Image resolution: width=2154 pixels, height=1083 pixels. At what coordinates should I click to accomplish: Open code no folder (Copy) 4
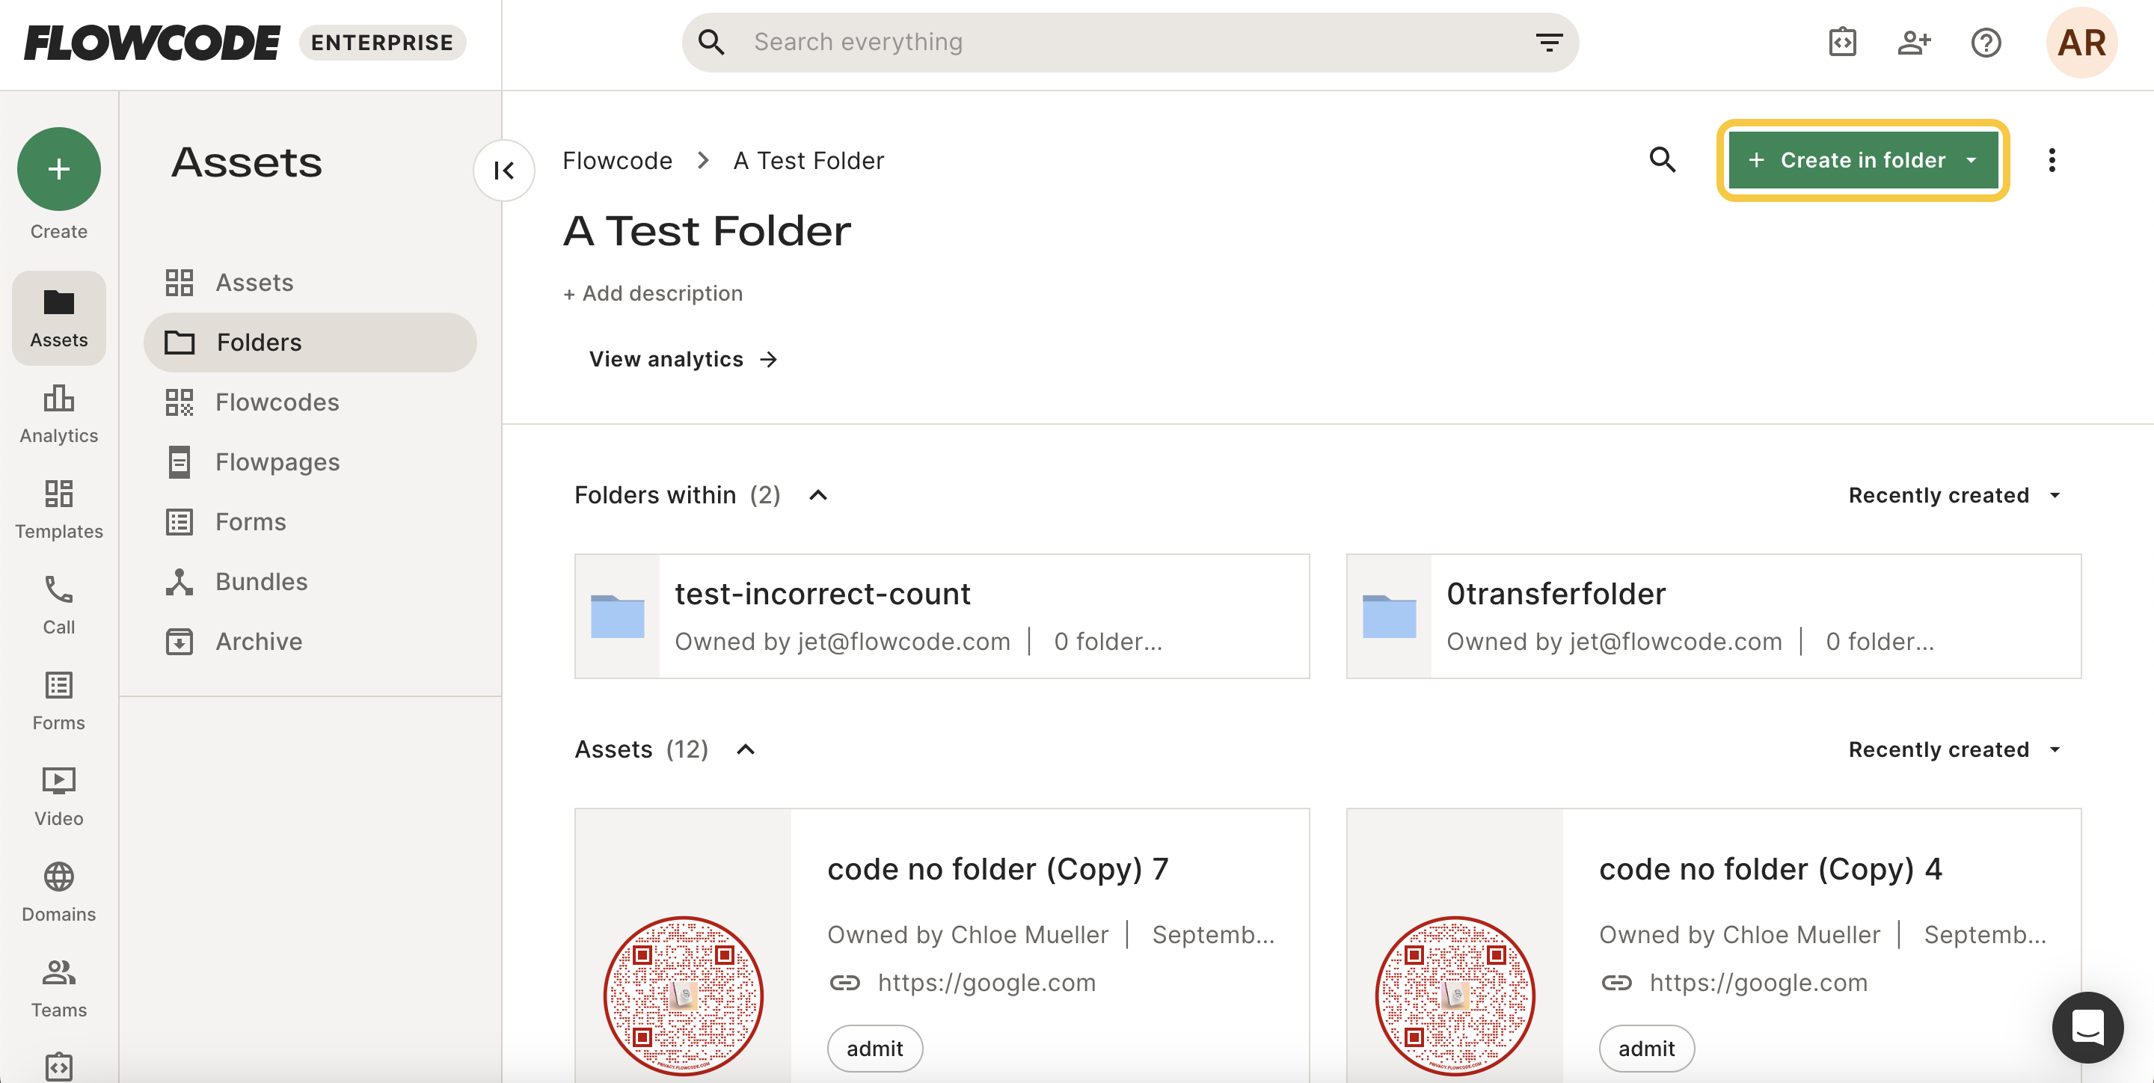point(1770,870)
